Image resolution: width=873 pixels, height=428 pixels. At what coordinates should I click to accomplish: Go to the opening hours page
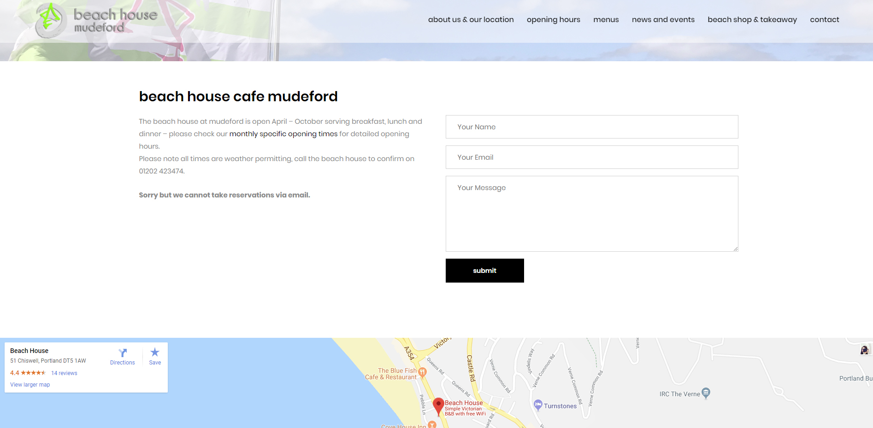tap(553, 20)
